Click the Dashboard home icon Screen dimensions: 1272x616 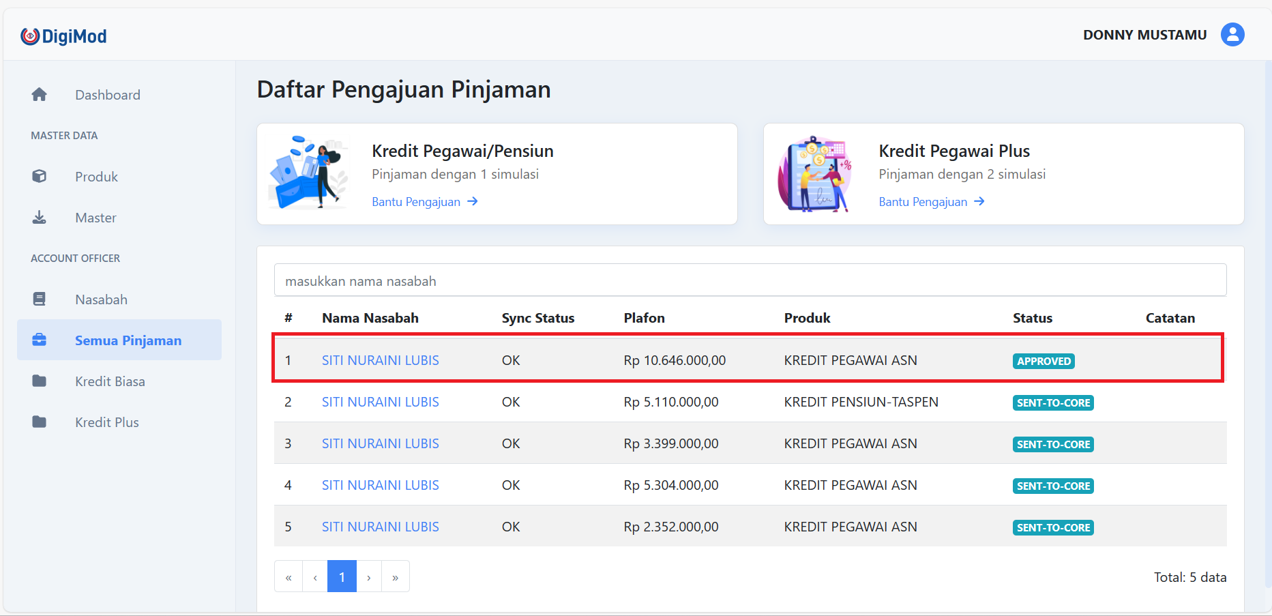pos(40,95)
